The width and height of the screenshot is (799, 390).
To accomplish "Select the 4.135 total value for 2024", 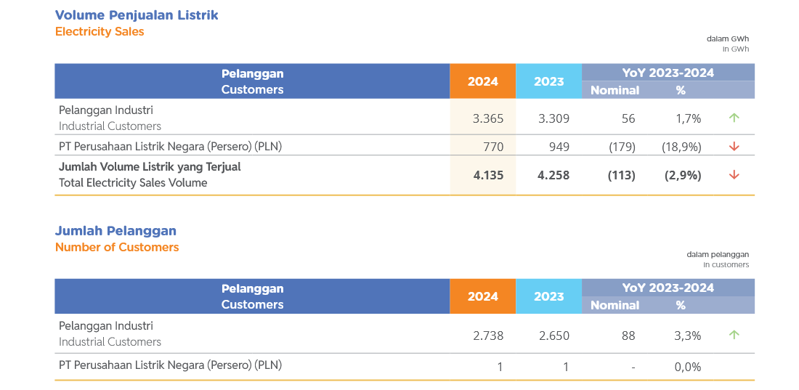I will [488, 175].
